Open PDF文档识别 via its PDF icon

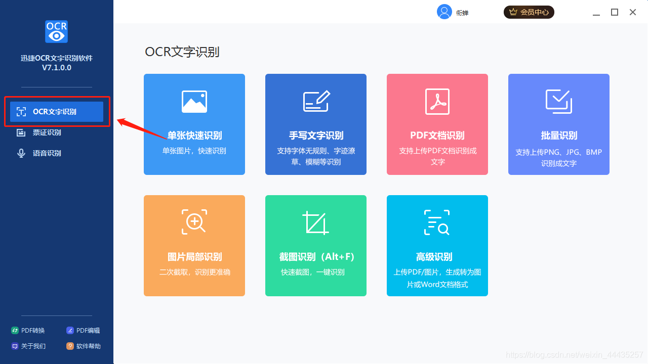click(437, 101)
